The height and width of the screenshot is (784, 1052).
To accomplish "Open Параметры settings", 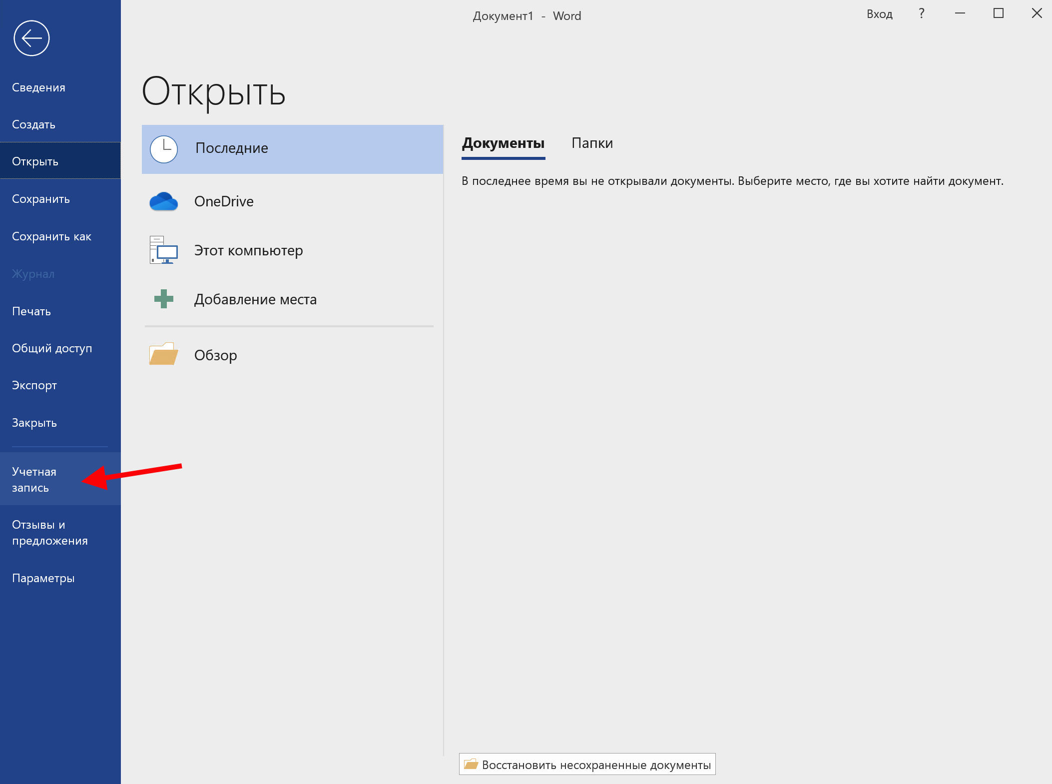I will [60, 578].
